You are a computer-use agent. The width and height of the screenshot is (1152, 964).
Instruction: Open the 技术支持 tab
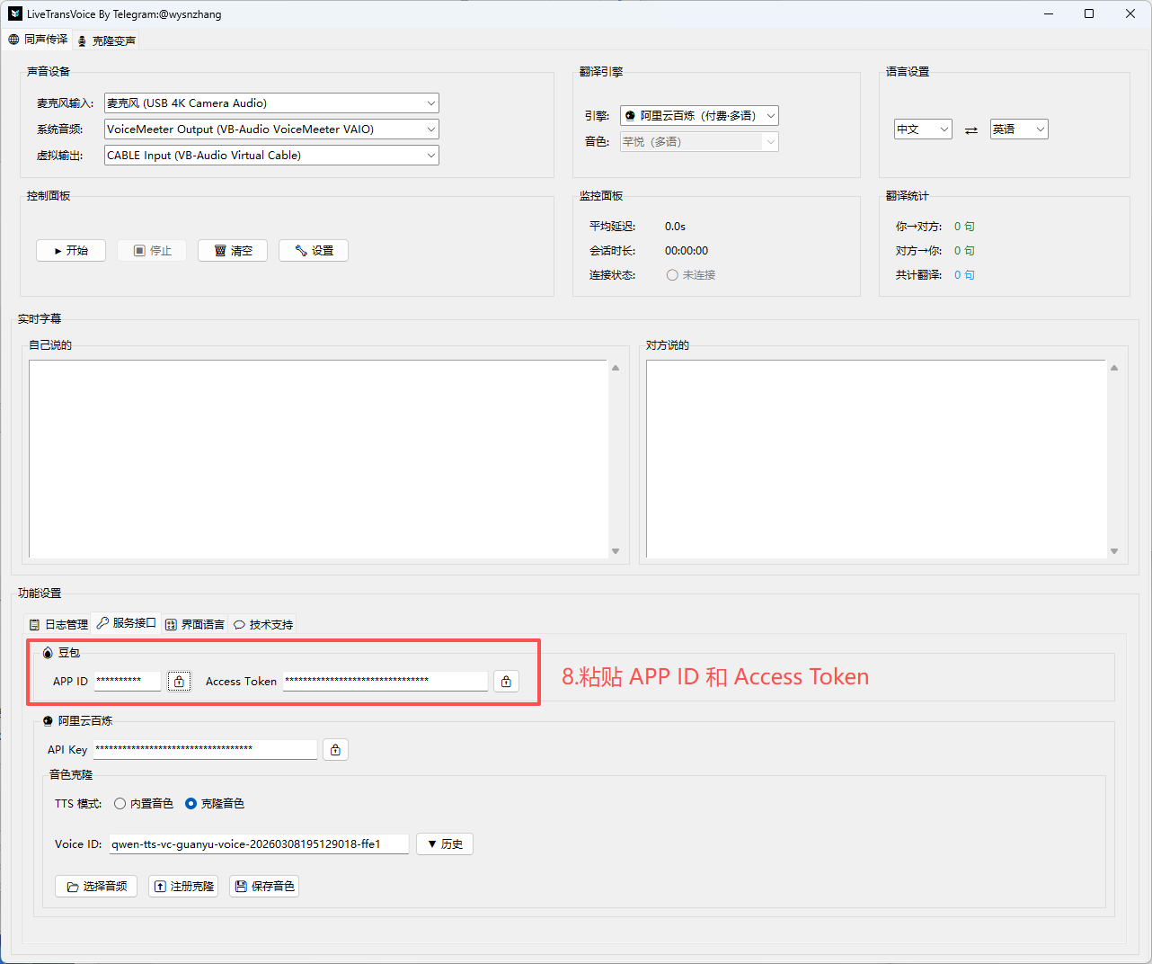point(263,624)
